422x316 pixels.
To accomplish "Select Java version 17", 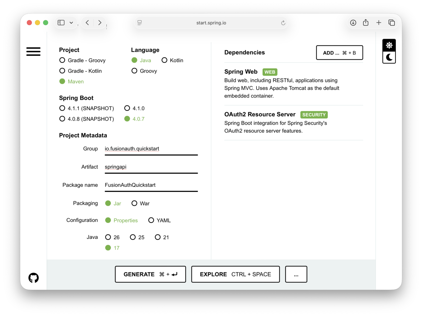I will pyautogui.click(x=112, y=248).
